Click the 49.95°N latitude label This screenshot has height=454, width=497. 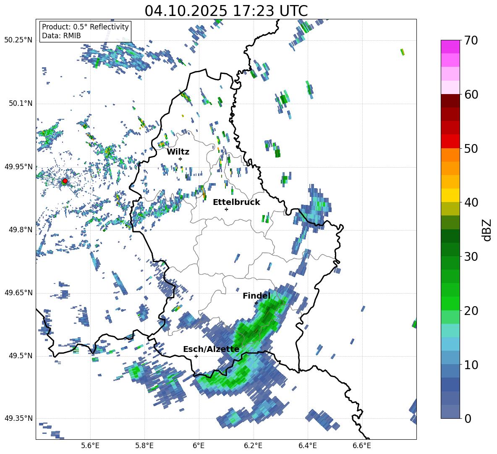coord(18,167)
